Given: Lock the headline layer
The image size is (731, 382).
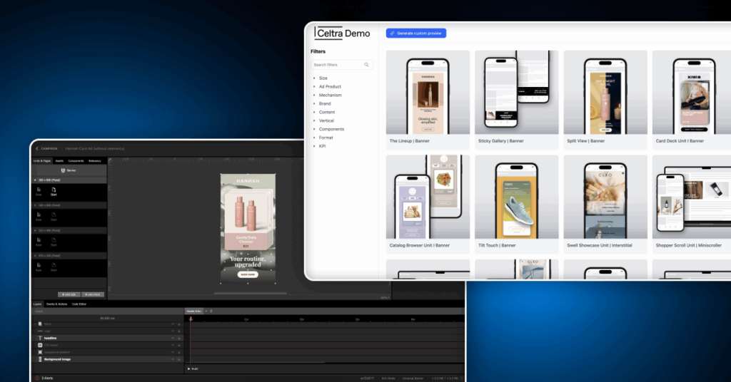Looking at the screenshot, I should pyautogui.click(x=179, y=338).
